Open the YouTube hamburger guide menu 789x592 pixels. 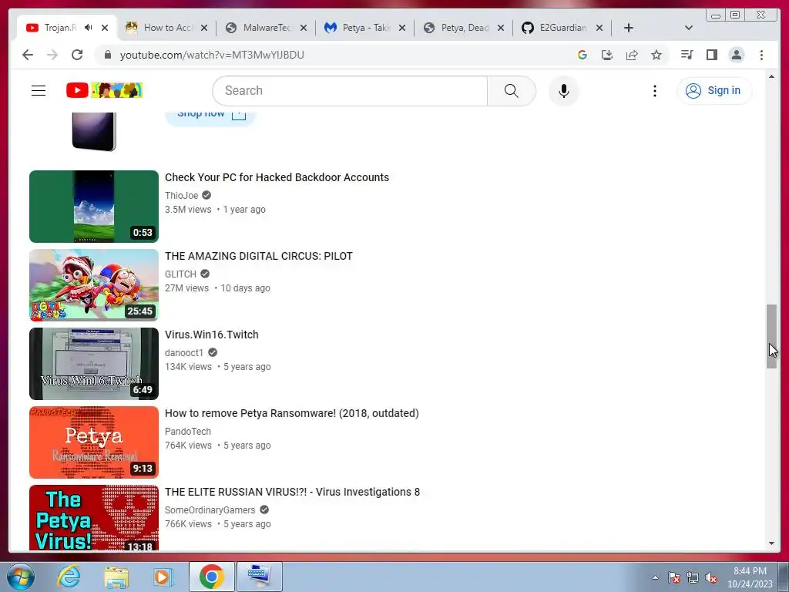pyautogui.click(x=39, y=91)
